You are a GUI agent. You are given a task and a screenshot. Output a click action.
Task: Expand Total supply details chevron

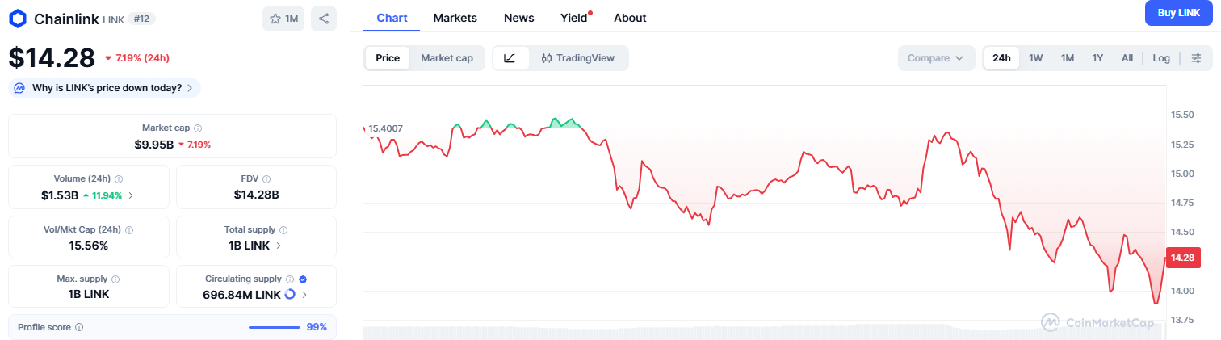click(279, 246)
